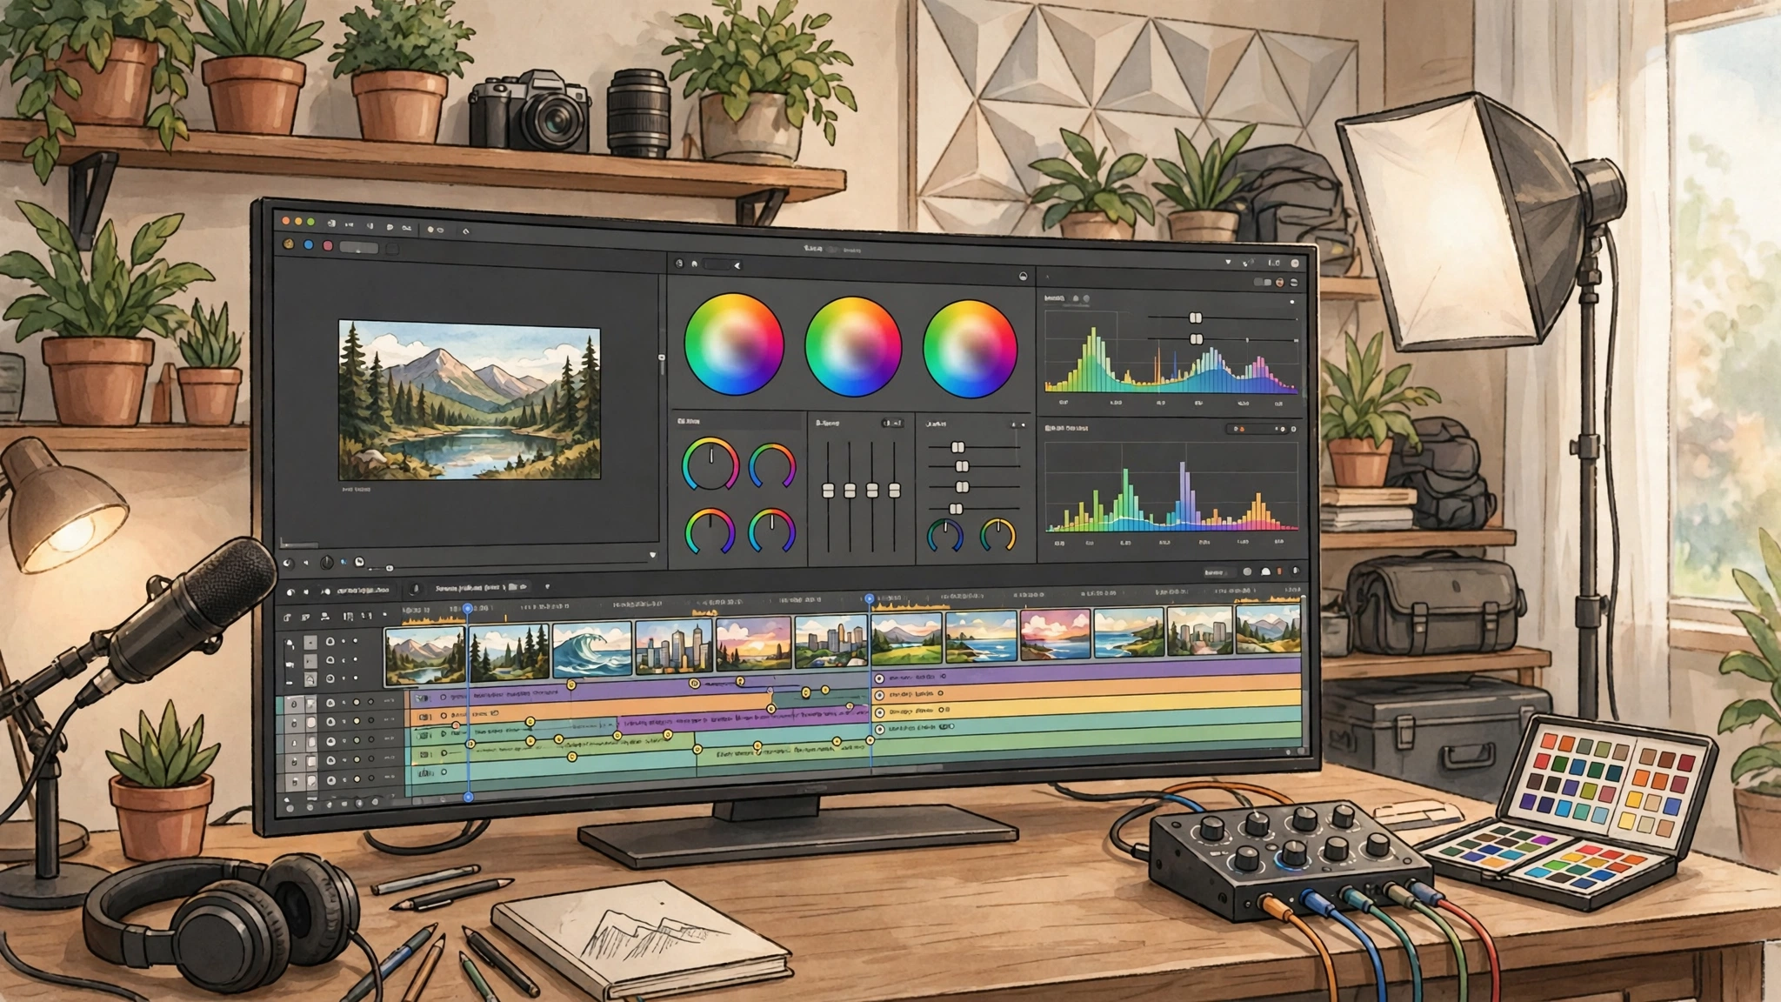Click the middle color wheel
This screenshot has width=1781, height=1002.
point(853,346)
